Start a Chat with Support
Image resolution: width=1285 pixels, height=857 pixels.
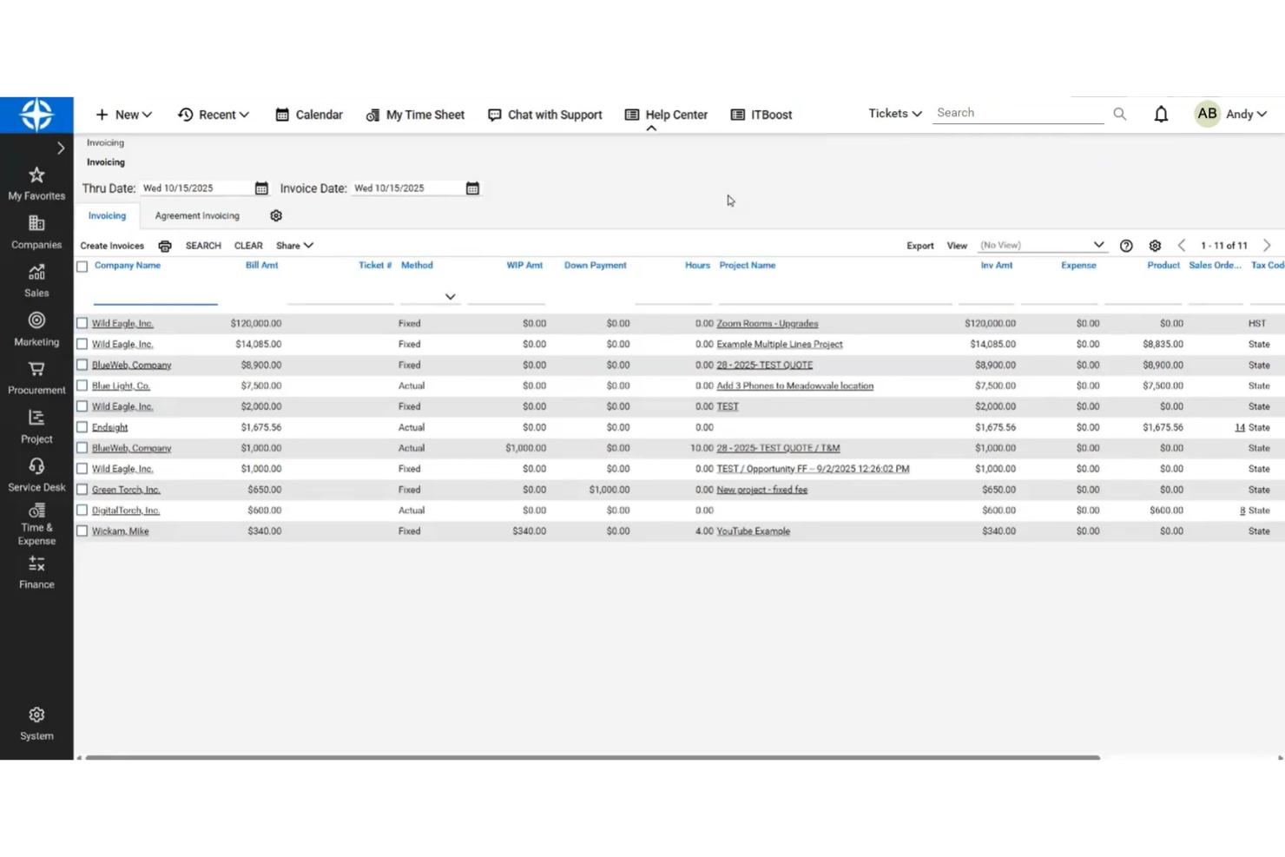pyautogui.click(x=544, y=114)
